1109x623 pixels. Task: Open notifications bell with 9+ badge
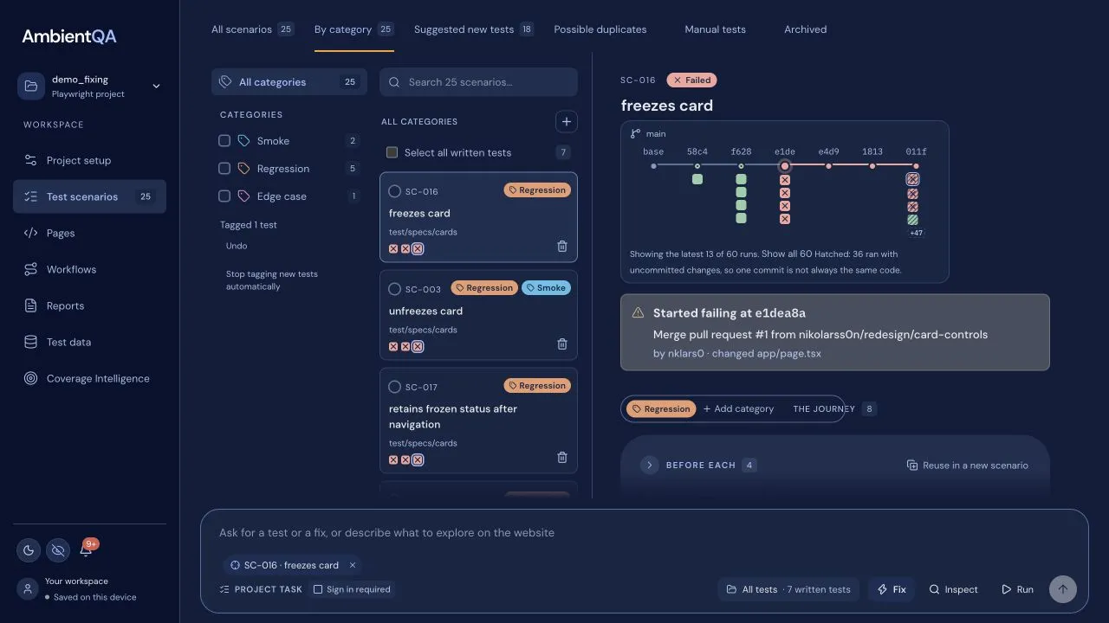click(x=86, y=549)
